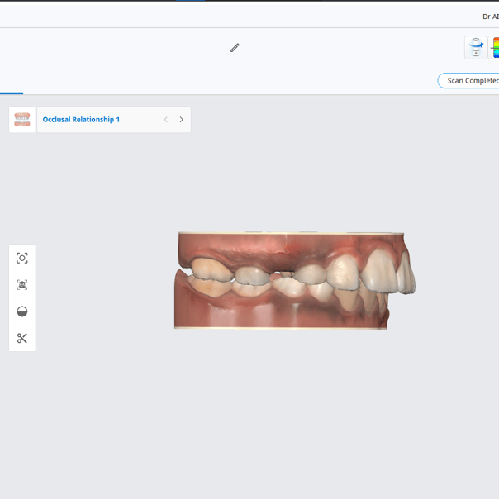Click the Dr account name text
This screenshot has height=499, width=499.
point(491,17)
